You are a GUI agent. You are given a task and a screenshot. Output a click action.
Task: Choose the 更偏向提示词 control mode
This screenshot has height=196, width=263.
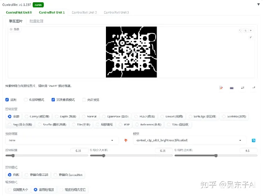coord(37,175)
